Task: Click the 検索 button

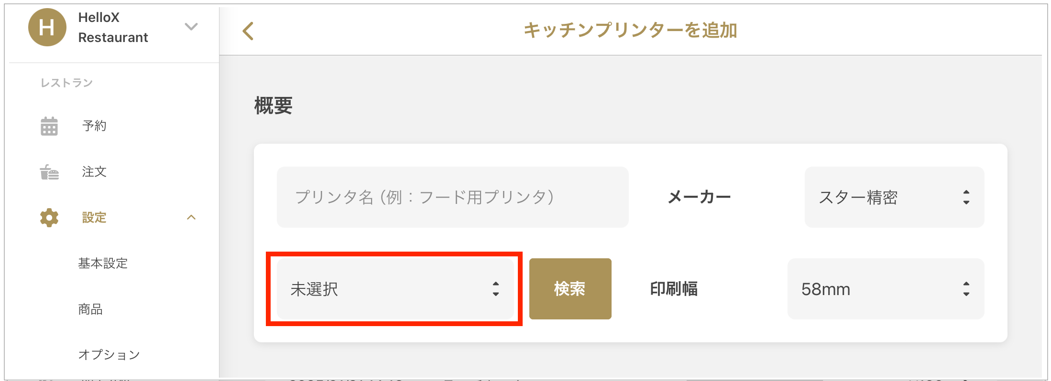Action: pos(570,289)
